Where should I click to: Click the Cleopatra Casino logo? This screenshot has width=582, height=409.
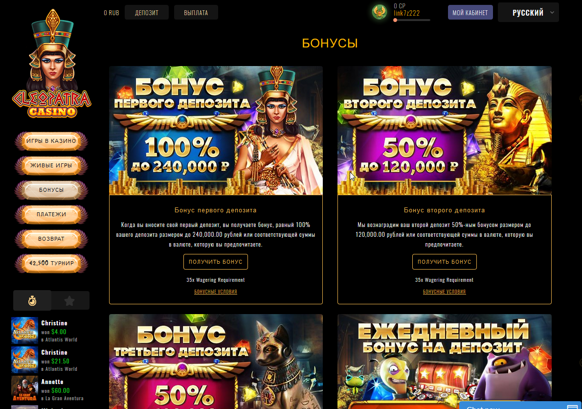click(51, 64)
